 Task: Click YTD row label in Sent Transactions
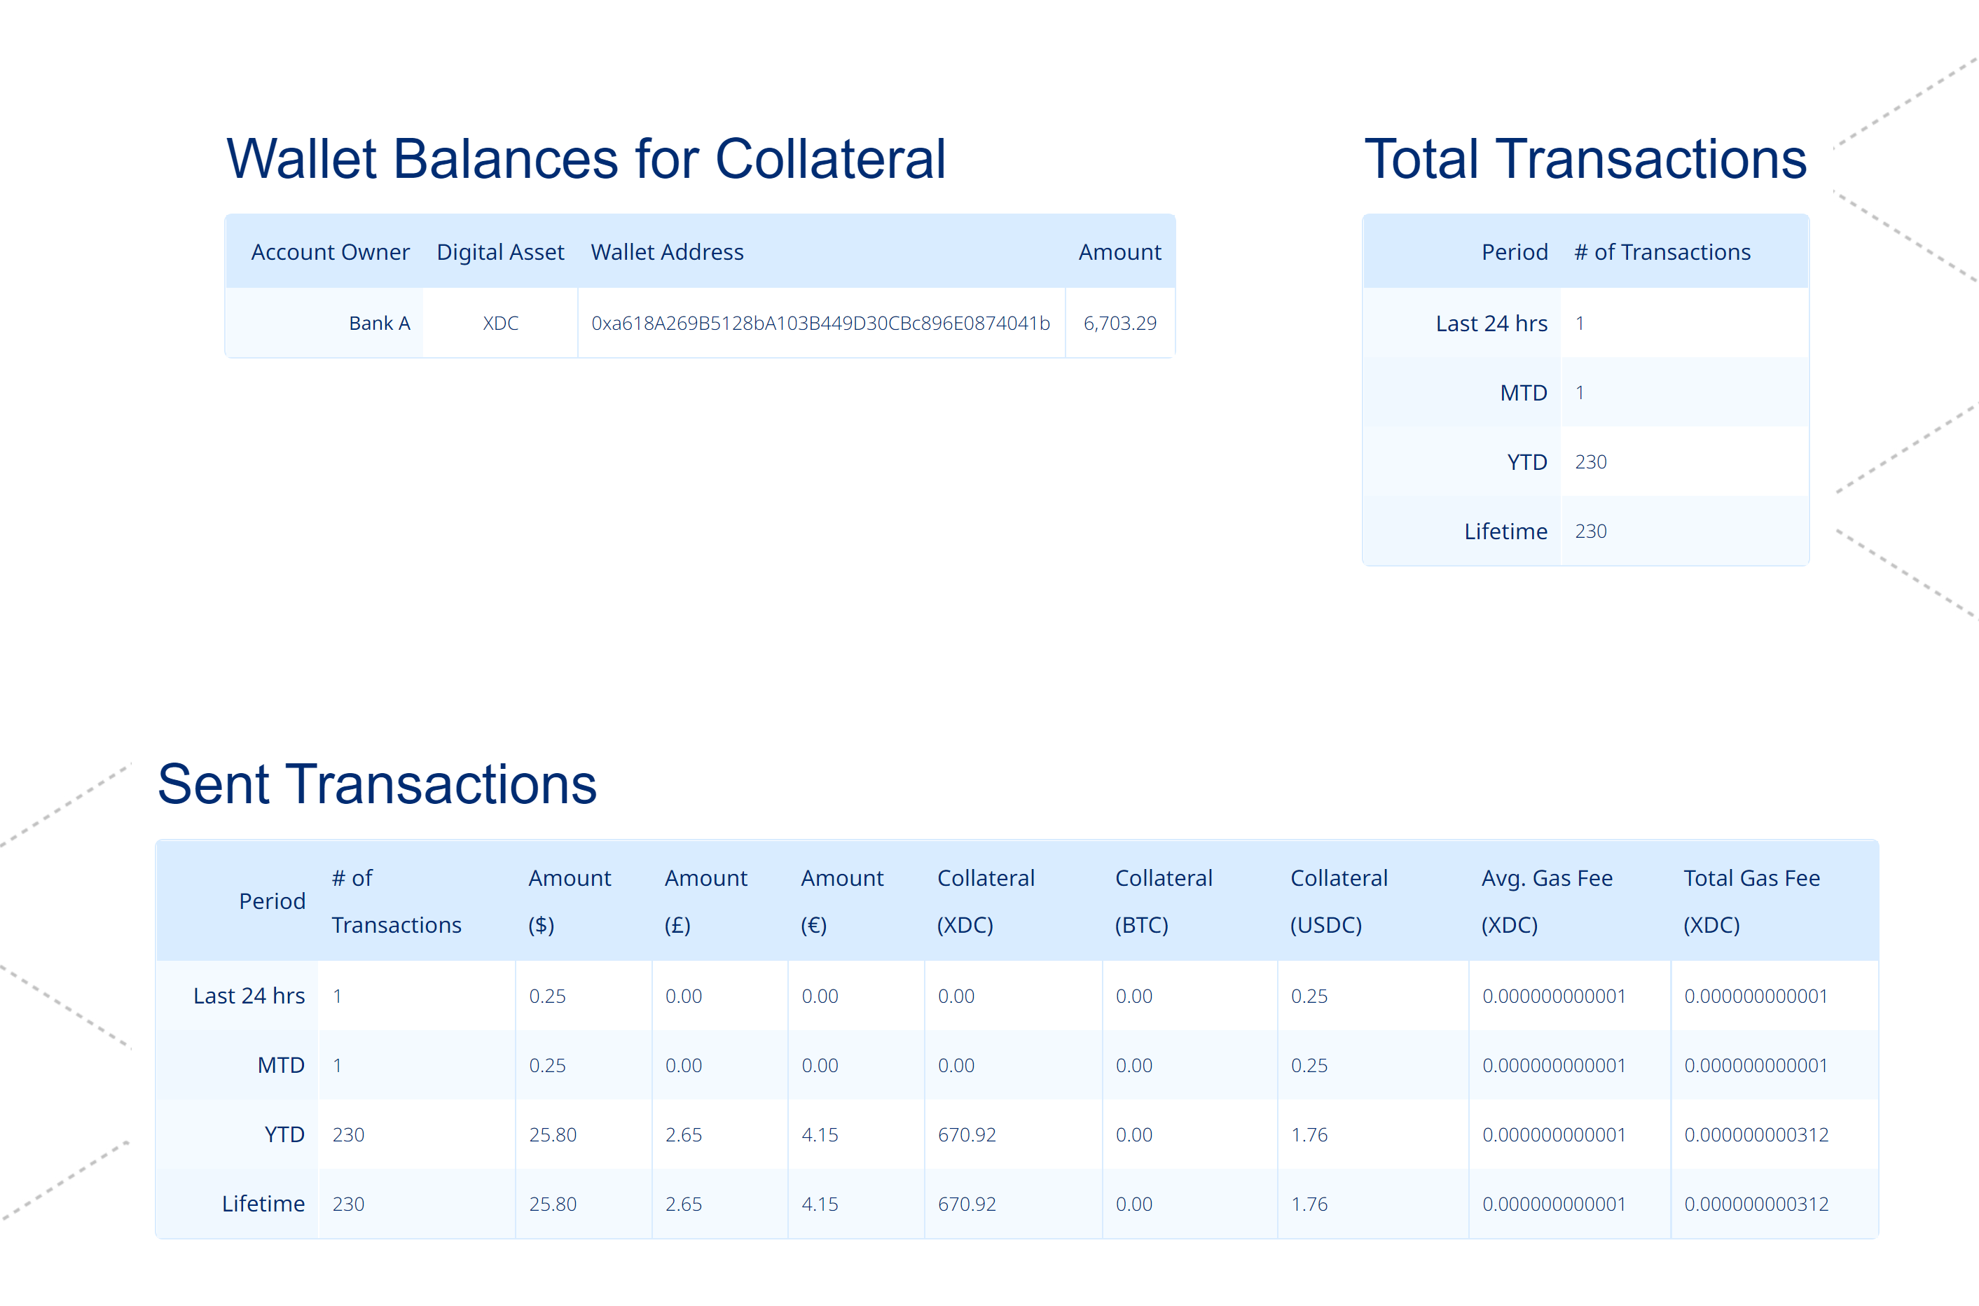click(x=285, y=1134)
